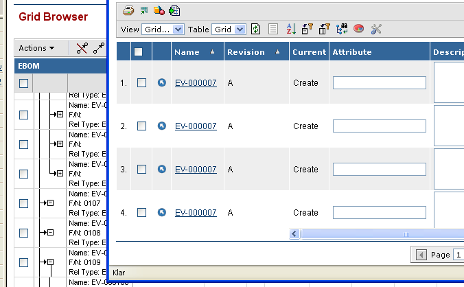The width and height of the screenshot is (464, 287).
Task: Click the printer icon in the top toolbar
Action: pos(127,10)
